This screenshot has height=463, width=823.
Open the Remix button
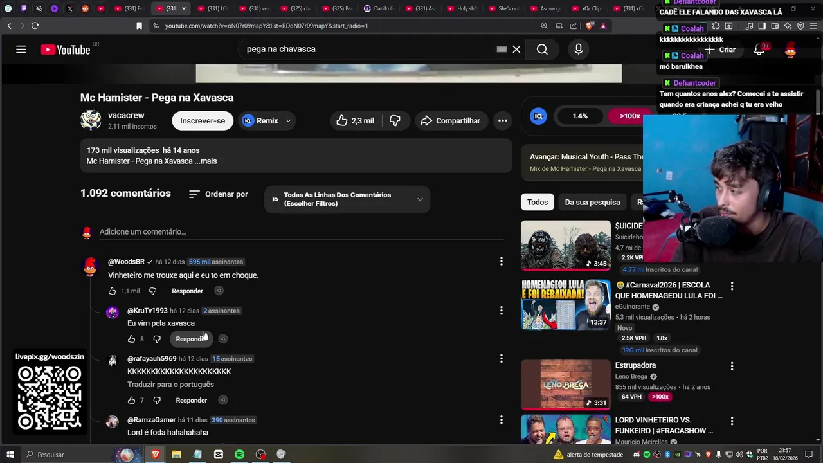click(x=260, y=120)
